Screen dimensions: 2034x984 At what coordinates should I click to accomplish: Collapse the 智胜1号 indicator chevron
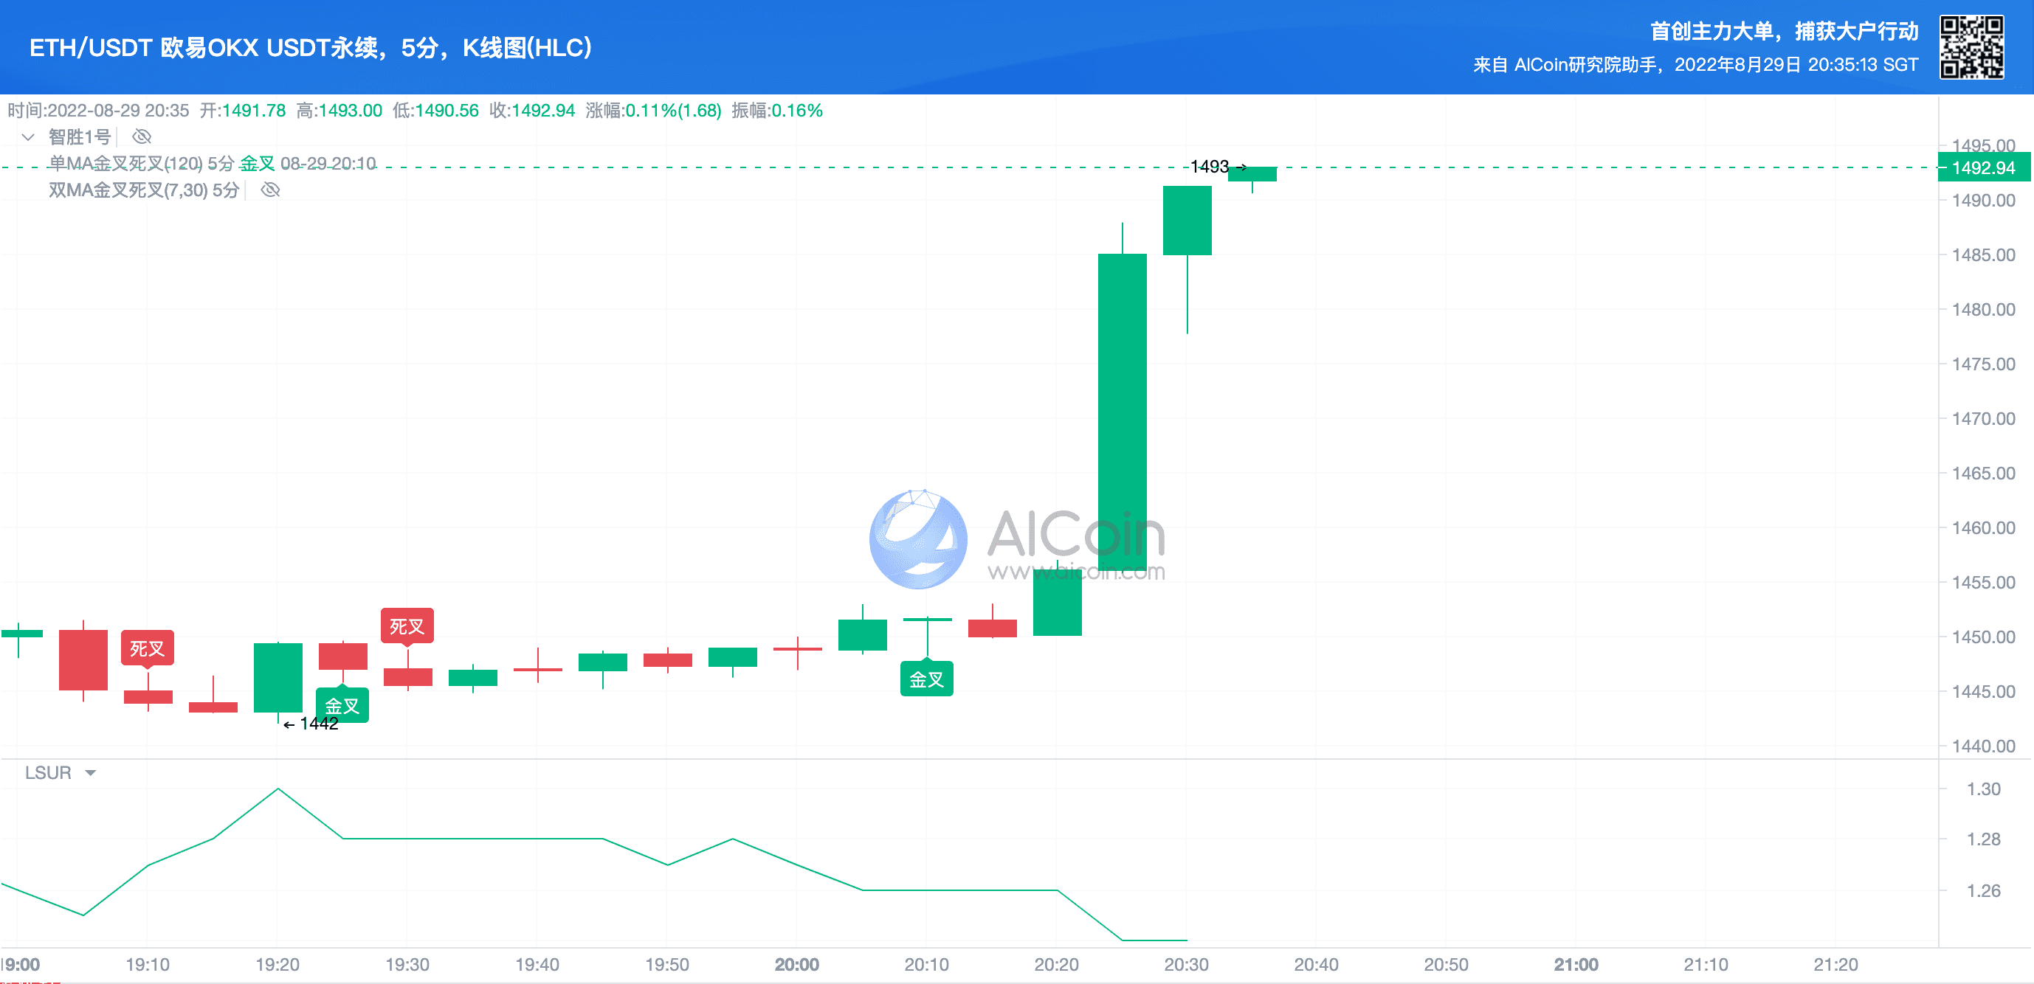click(x=27, y=136)
